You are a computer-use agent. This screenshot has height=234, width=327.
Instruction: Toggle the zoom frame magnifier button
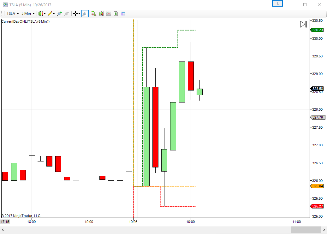85,14
